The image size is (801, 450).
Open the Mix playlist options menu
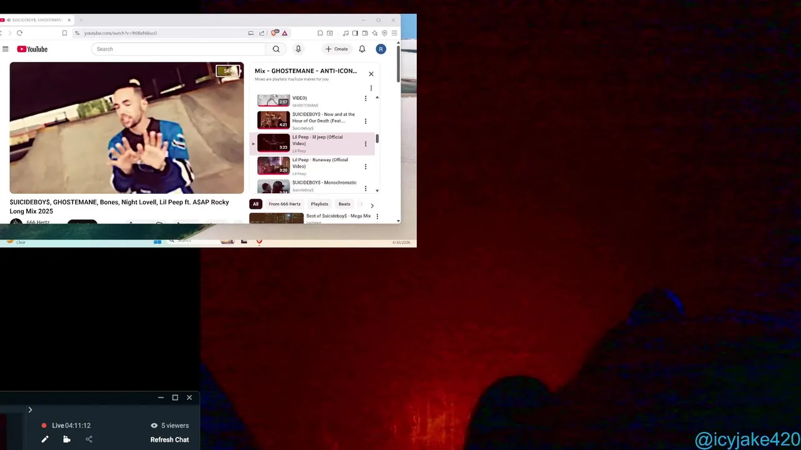[371, 88]
